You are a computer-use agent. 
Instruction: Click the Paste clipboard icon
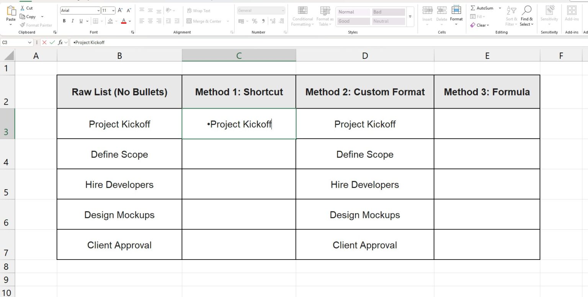11,11
